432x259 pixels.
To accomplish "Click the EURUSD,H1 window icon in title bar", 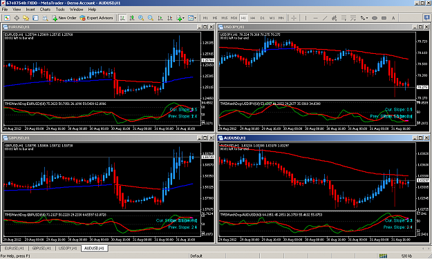I will [x=6, y=27].
